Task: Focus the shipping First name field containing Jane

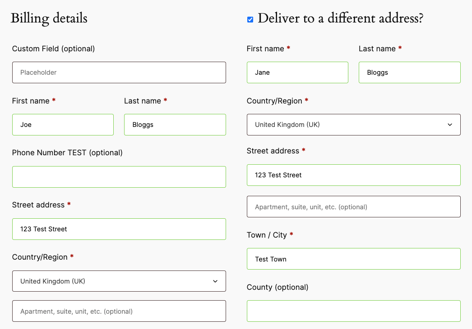Action: pyautogui.click(x=297, y=72)
